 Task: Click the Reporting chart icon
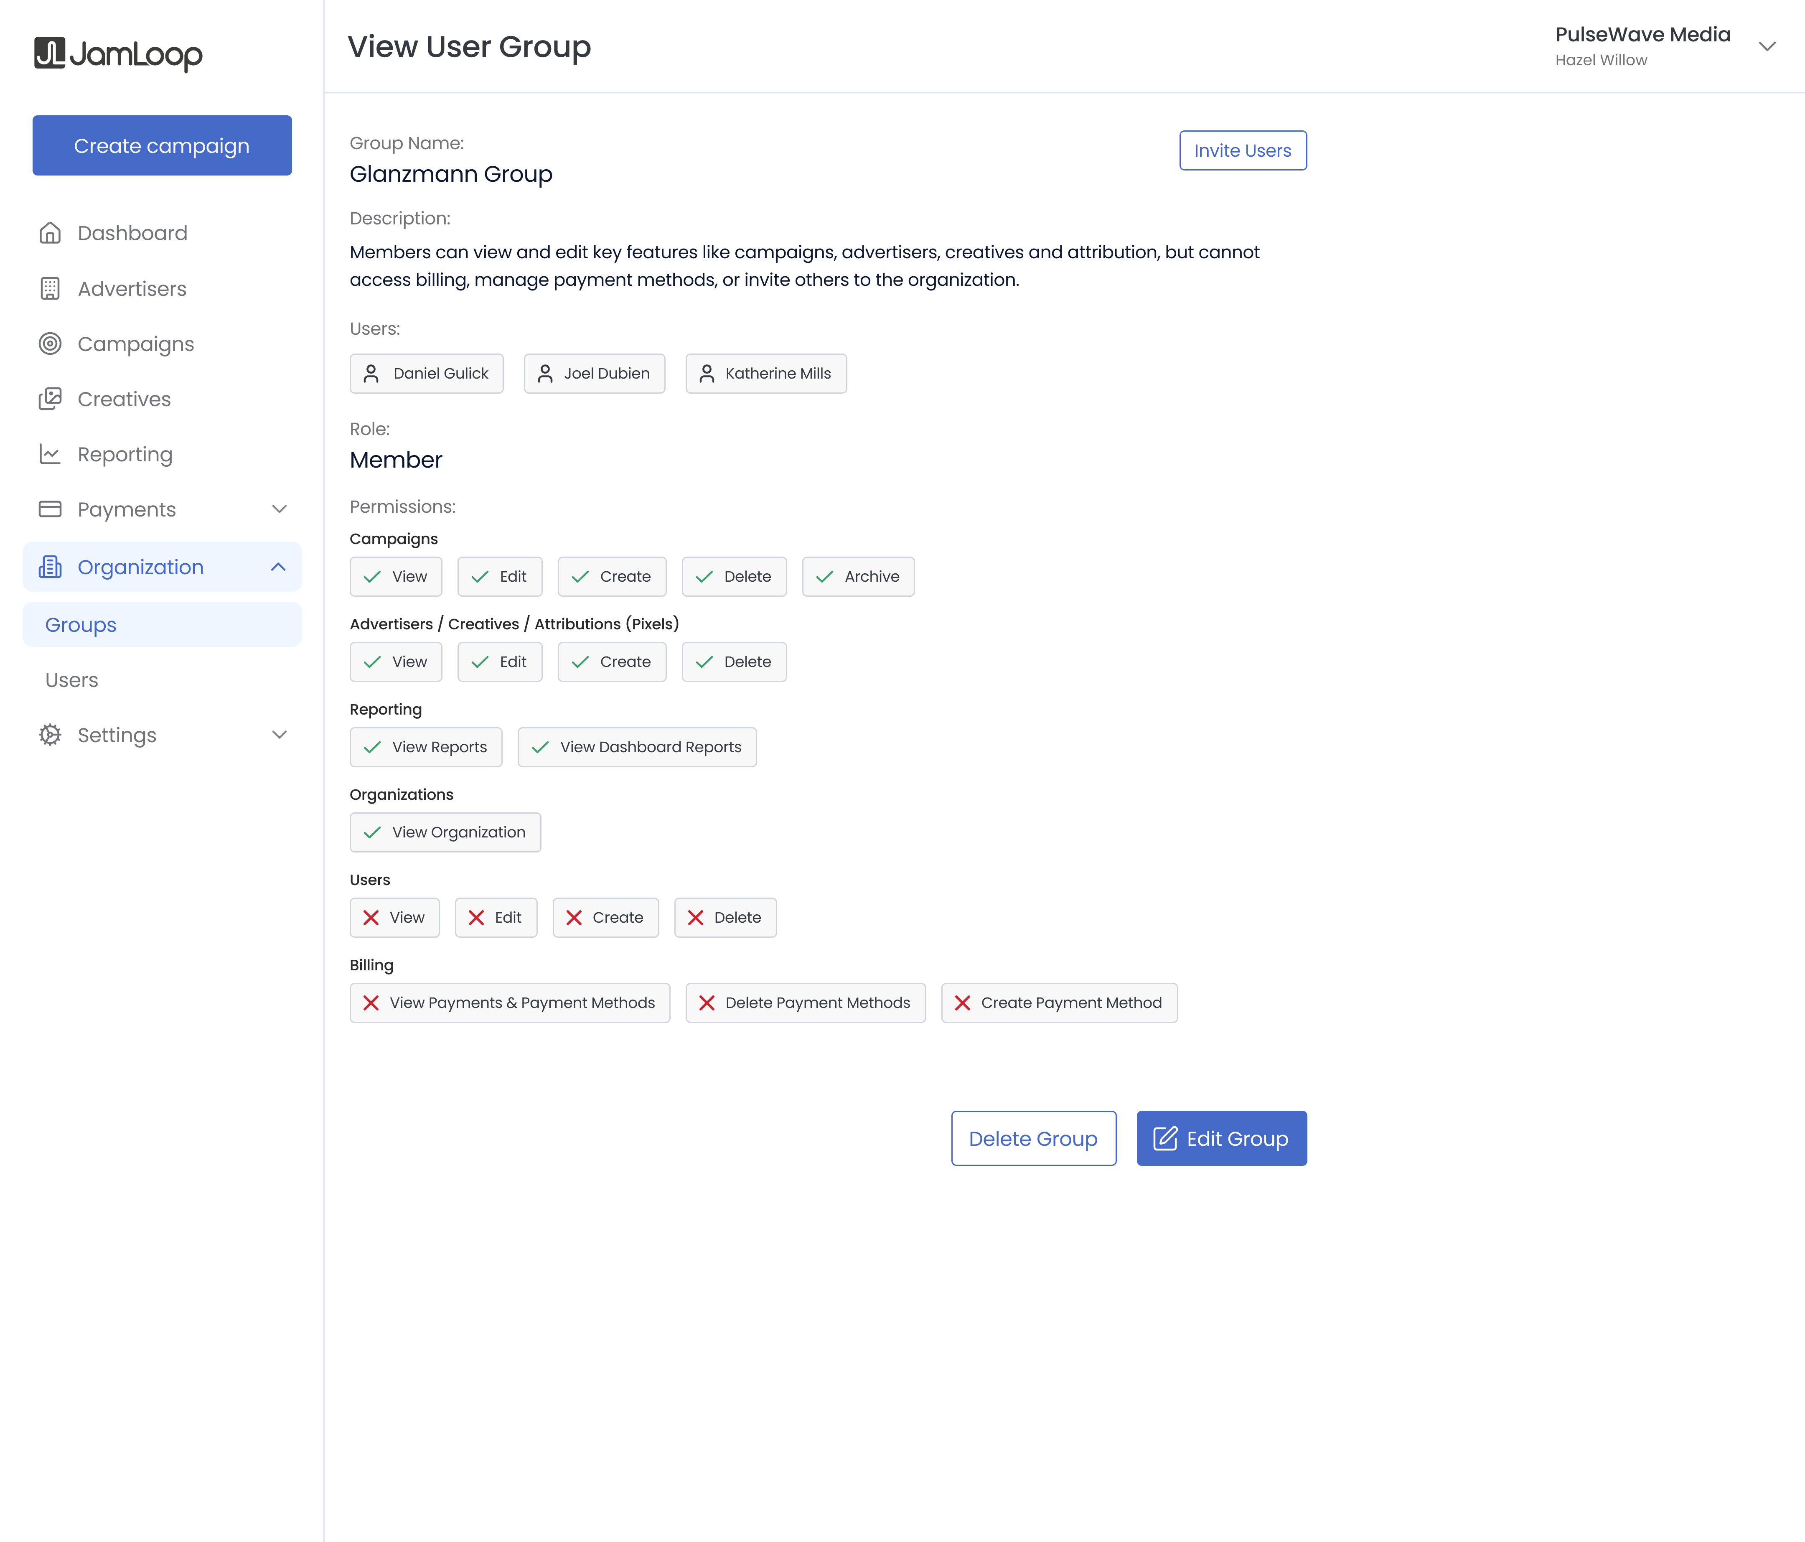[x=51, y=454]
